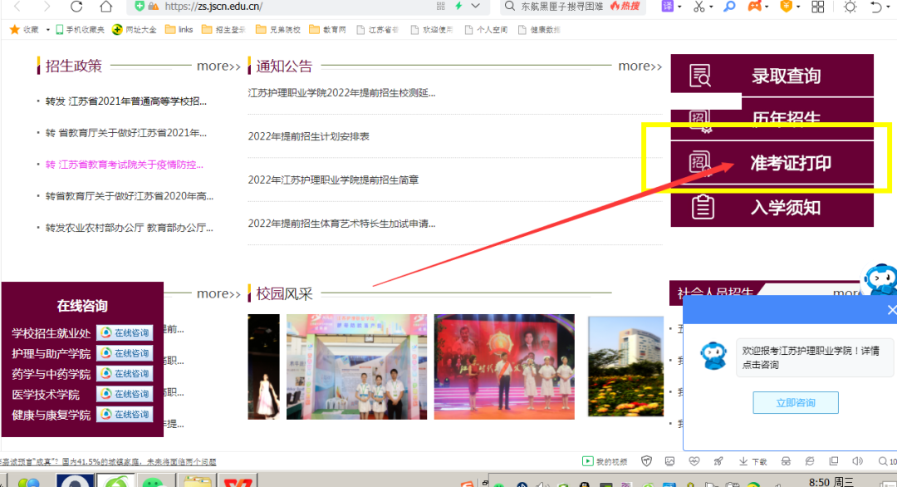Viewport: 897px width, 487px height.
Task: Close the blue consultation chat popup
Action: (891, 310)
